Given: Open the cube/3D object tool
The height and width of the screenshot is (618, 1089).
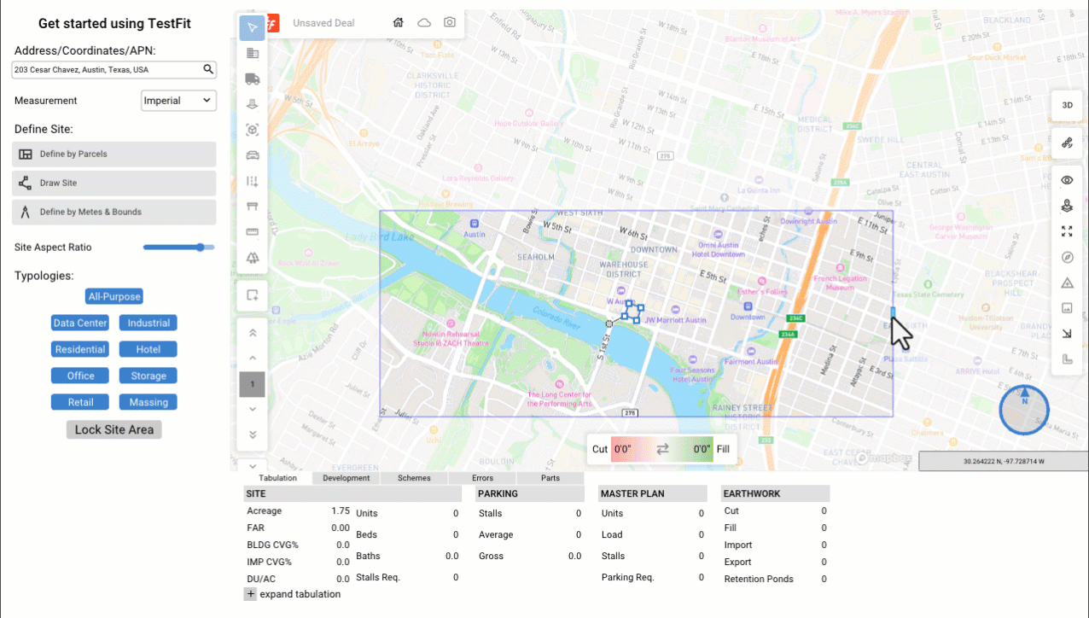Looking at the screenshot, I should tap(252, 130).
